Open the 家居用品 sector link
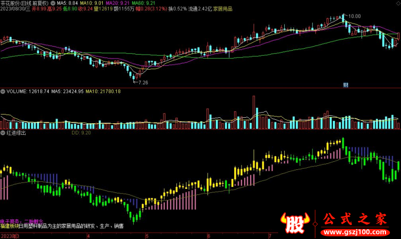 (223, 9)
